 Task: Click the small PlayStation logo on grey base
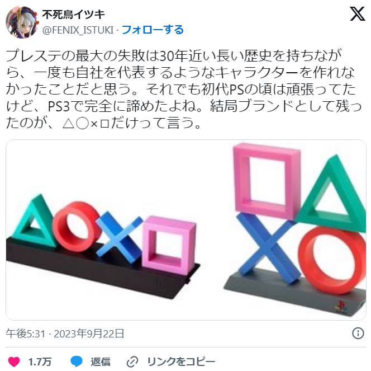coord(340,307)
